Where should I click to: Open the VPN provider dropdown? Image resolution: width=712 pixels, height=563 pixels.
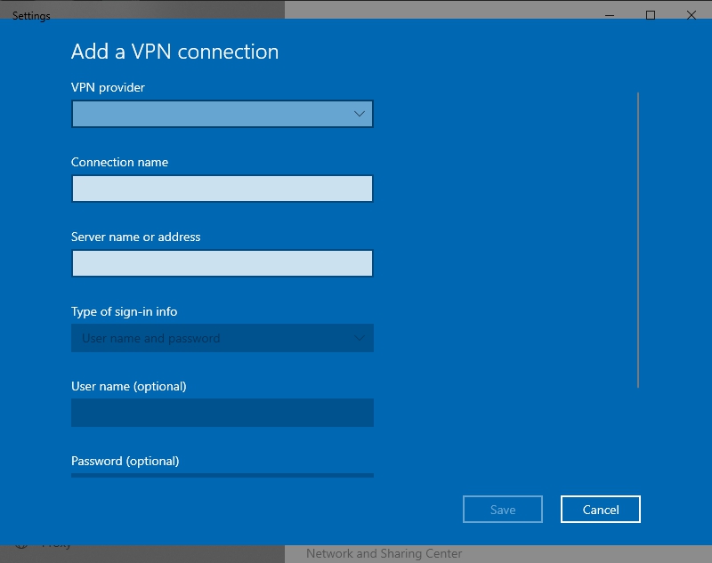click(222, 114)
